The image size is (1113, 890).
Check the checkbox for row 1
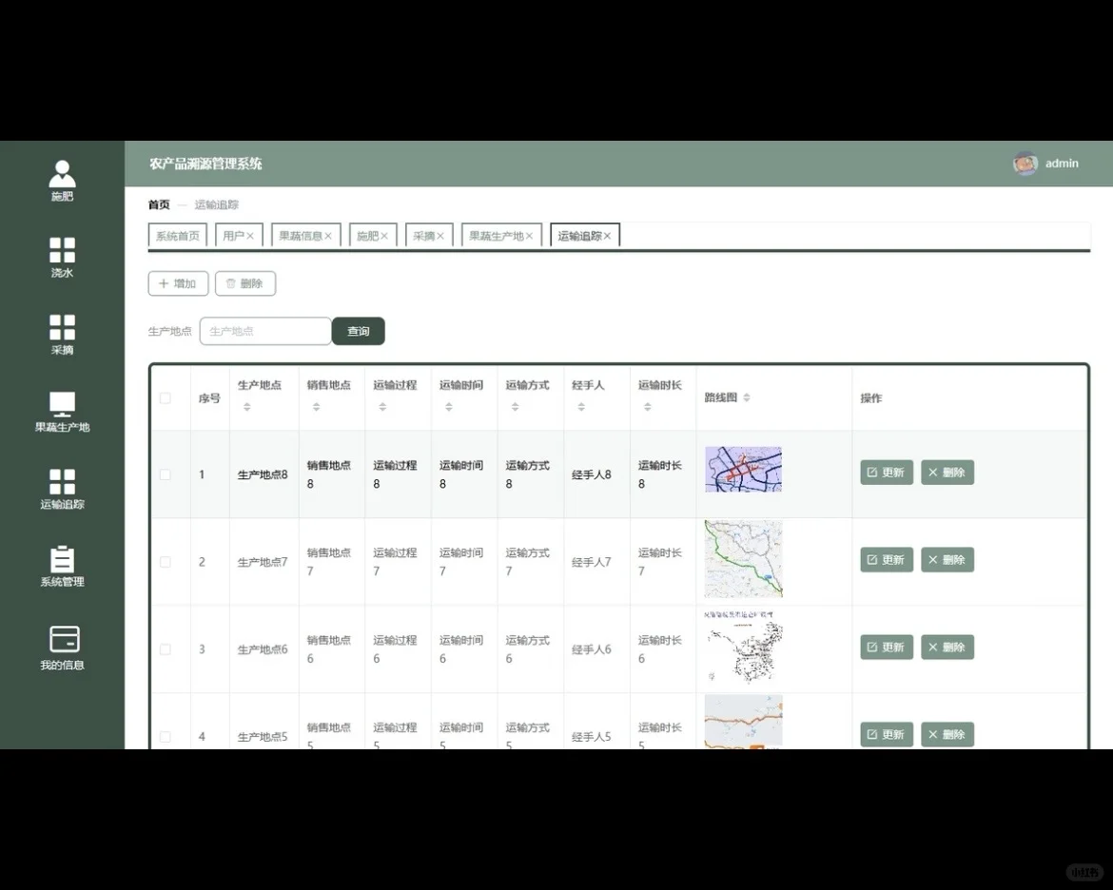[166, 474]
